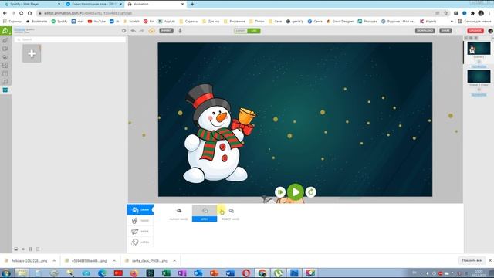
Task: Select the middle highlighted hand option
Action: pos(205,213)
